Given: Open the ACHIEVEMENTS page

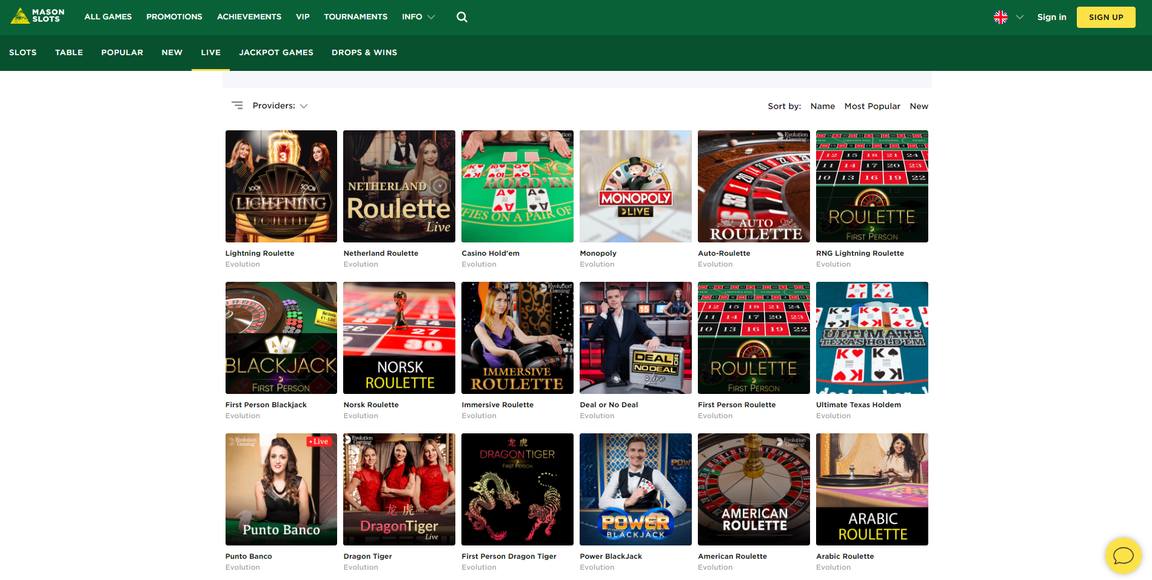Looking at the screenshot, I should tap(249, 17).
